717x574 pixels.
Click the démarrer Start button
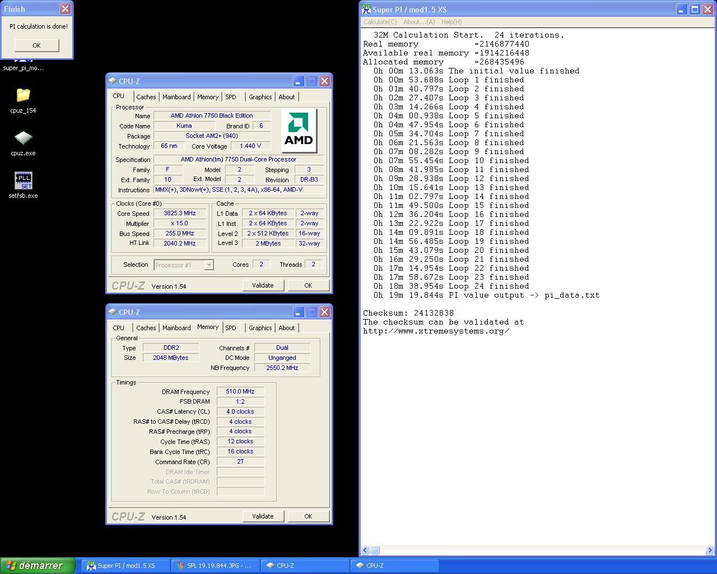[38, 566]
